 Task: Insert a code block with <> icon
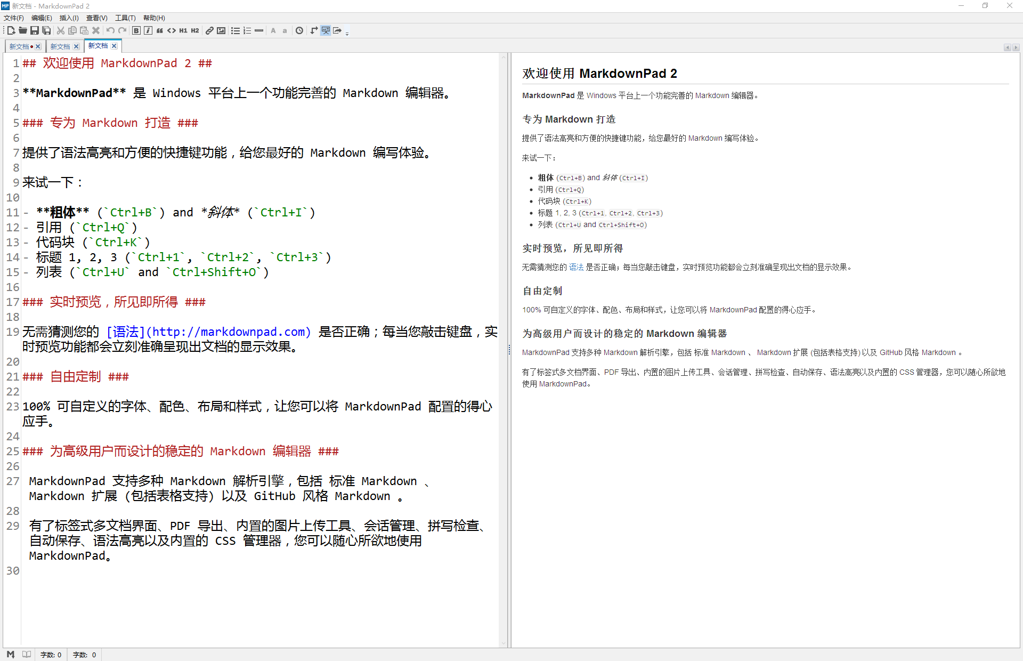[172, 30]
